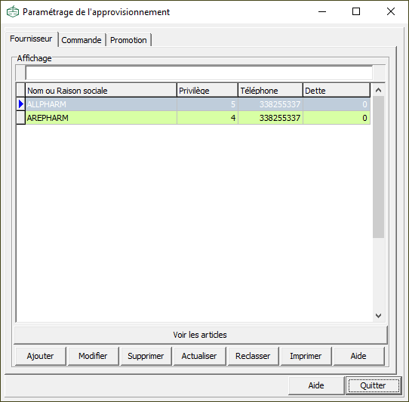Image resolution: width=409 pixels, height=402 pixels.
Task: Select the AREPHARM supplier row
Action: 198,118
